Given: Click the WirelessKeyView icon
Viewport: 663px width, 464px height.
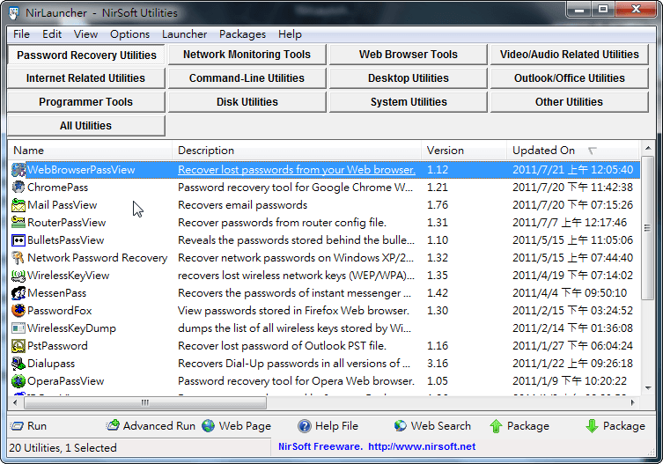Looking at the screenshot, I should [18, 276].
